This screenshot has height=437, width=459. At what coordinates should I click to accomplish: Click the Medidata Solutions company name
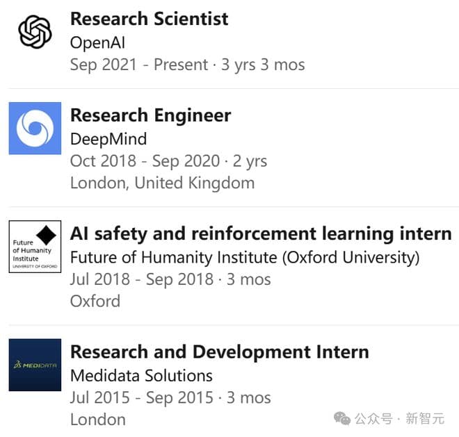141,376
